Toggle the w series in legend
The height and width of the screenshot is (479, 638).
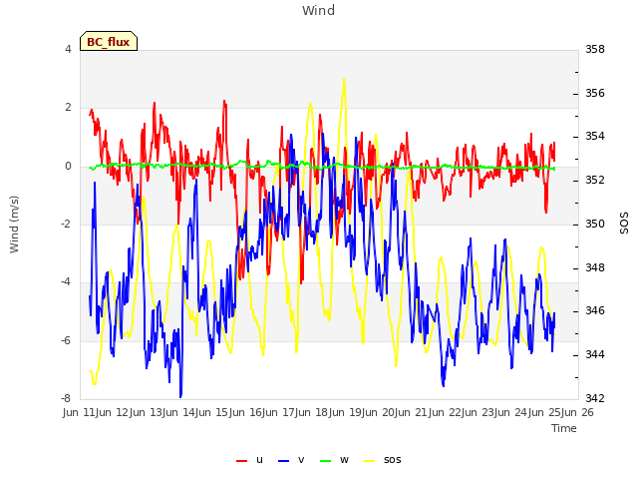point(334,460)
